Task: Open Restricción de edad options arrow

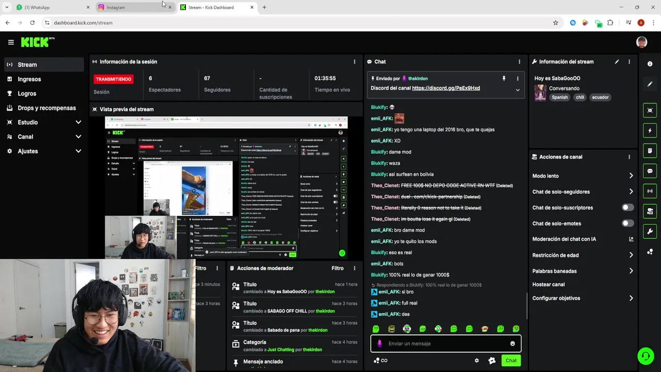Action: (631, 255)
